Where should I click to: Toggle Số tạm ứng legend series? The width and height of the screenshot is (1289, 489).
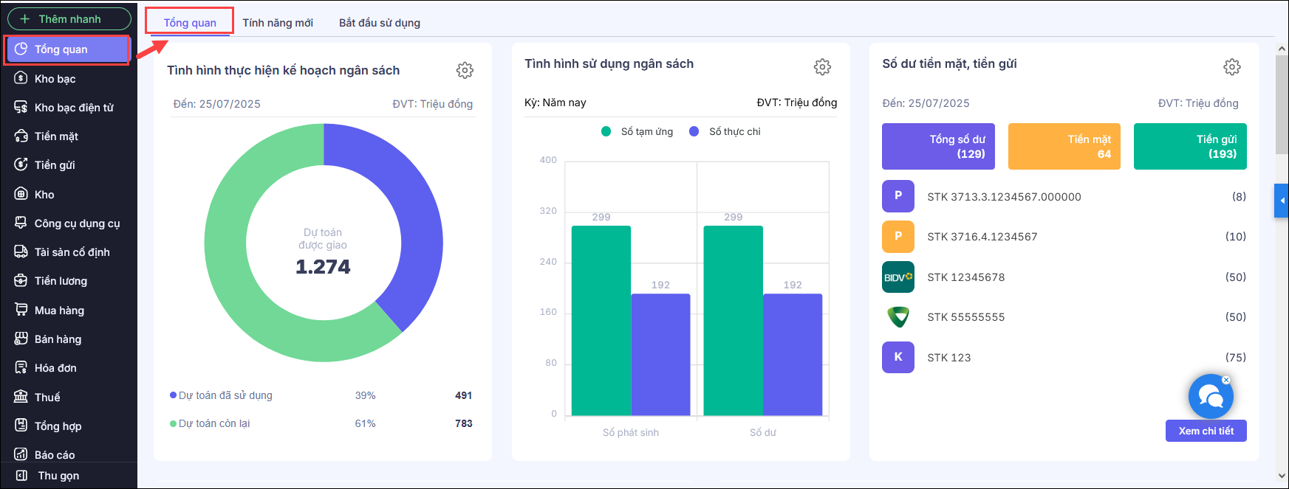click(x=637, y=131)
